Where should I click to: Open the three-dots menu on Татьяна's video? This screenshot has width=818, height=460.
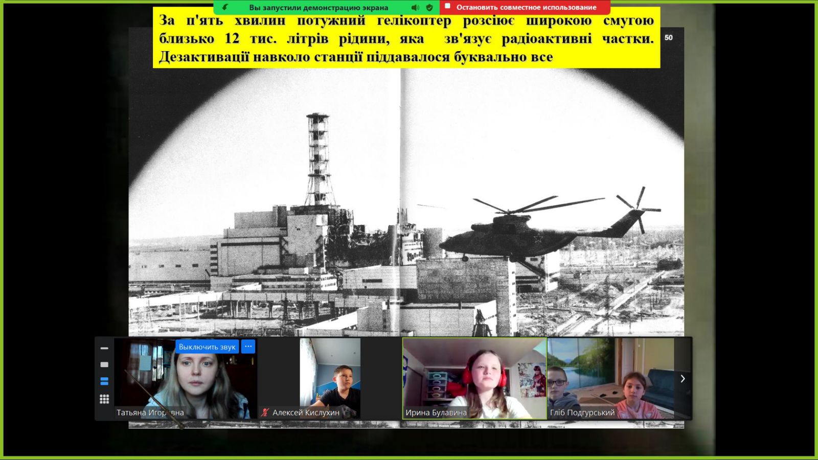click(x=248, y=347)
